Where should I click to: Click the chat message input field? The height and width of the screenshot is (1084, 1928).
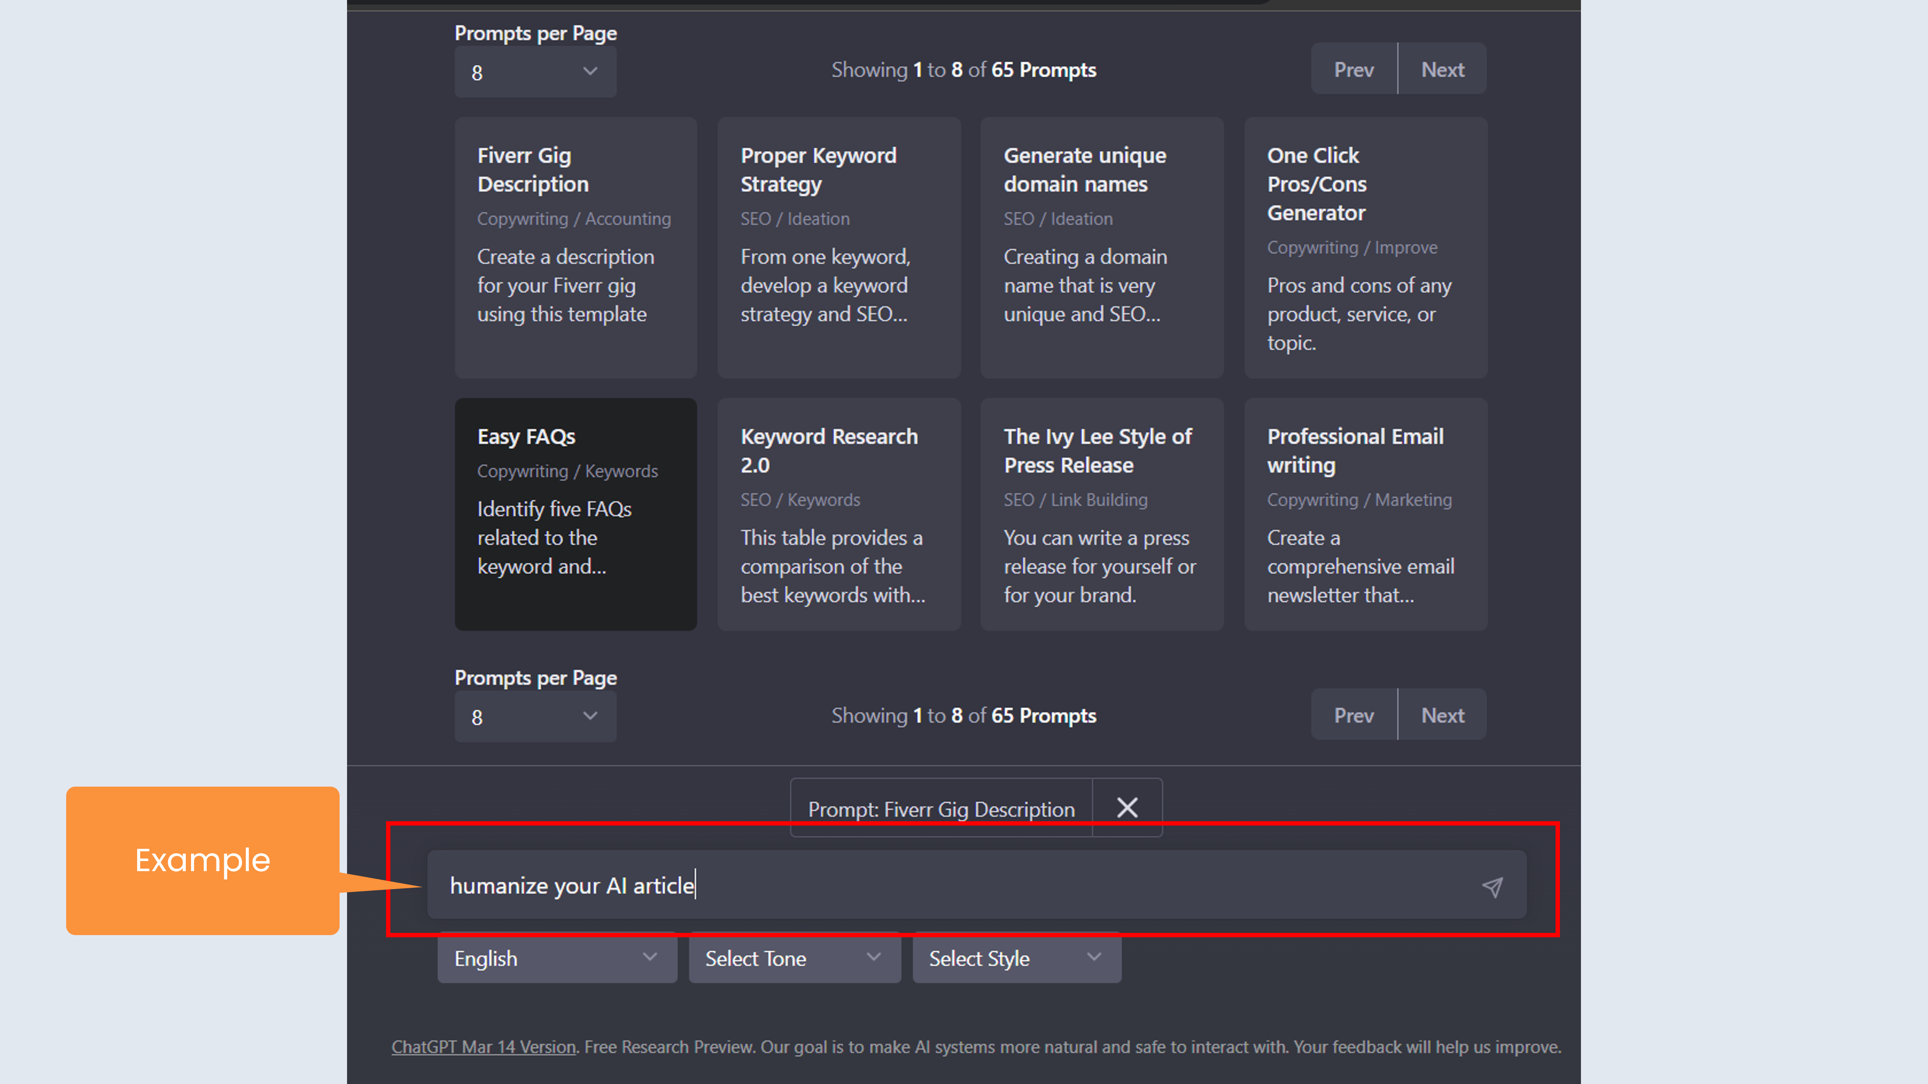click(x=950, y=885)
